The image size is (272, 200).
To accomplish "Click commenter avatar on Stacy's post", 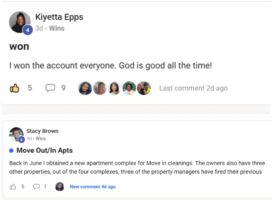I will tap(60, 187).
